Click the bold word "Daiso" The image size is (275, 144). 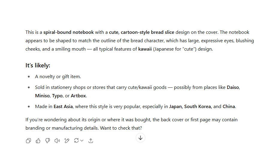coord(233,87)
